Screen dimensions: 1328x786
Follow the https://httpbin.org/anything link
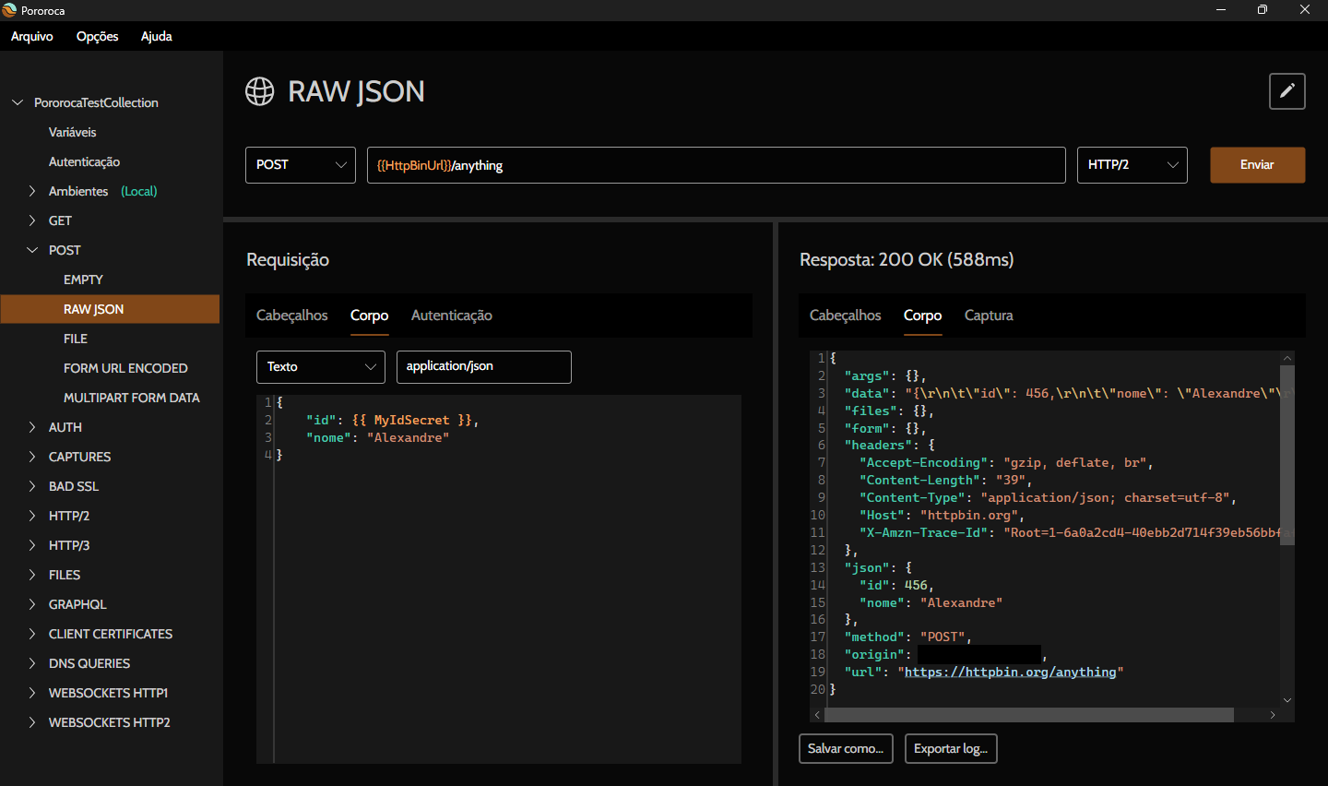point(1011,672)
